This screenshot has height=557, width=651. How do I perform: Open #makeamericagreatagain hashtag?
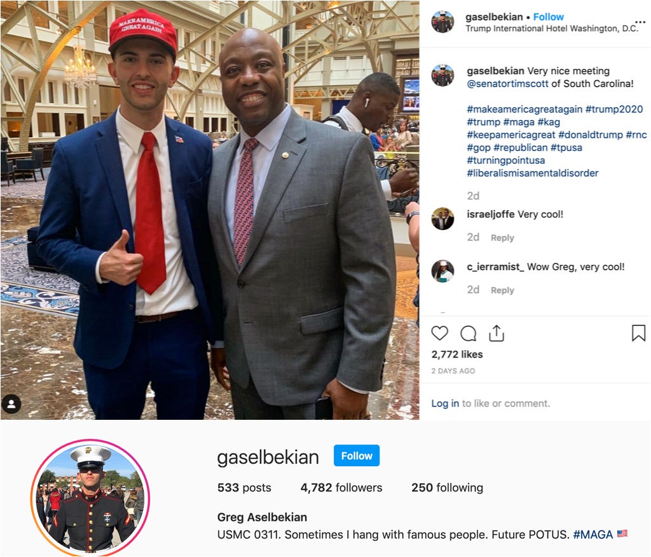point(524,109)
